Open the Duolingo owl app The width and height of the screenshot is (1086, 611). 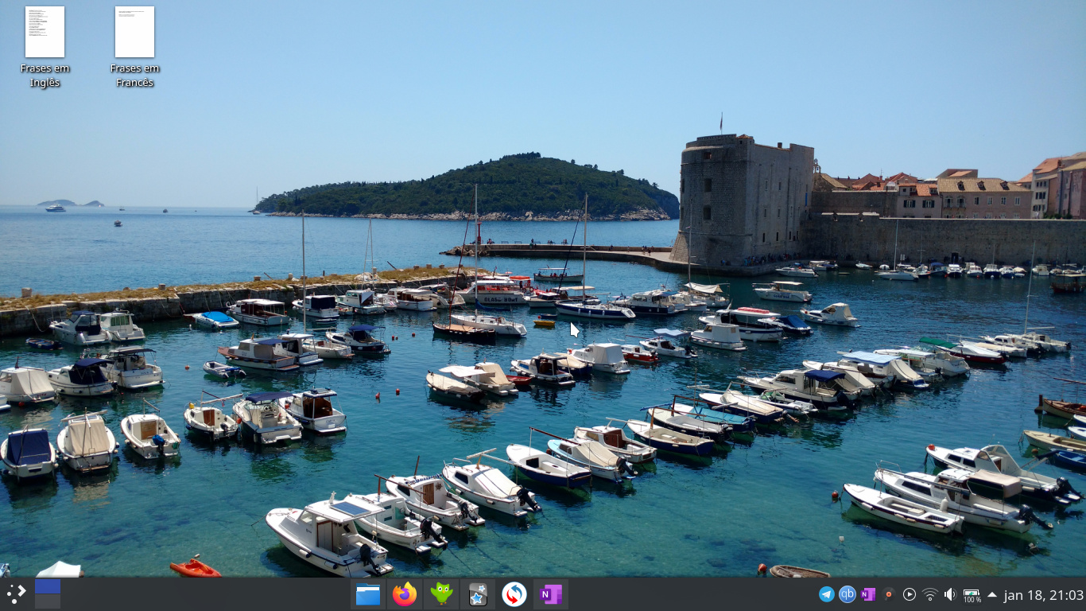coord(441,594)
